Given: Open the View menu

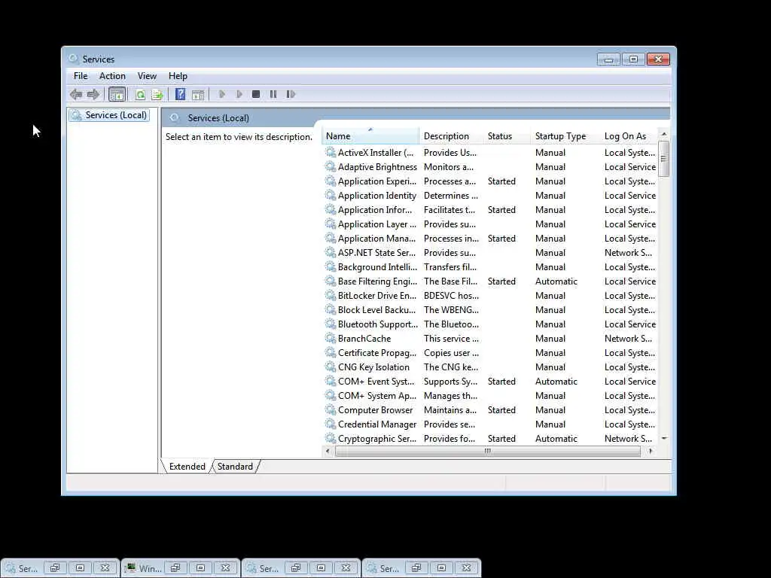Looking at the screenshot, I should (x=147, y=76).
